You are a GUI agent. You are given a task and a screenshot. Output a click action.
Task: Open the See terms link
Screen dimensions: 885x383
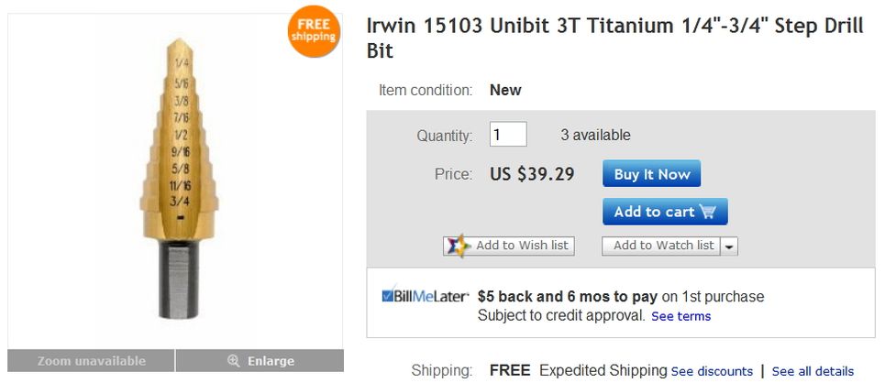pyautogui.click(x=680, y=316)
